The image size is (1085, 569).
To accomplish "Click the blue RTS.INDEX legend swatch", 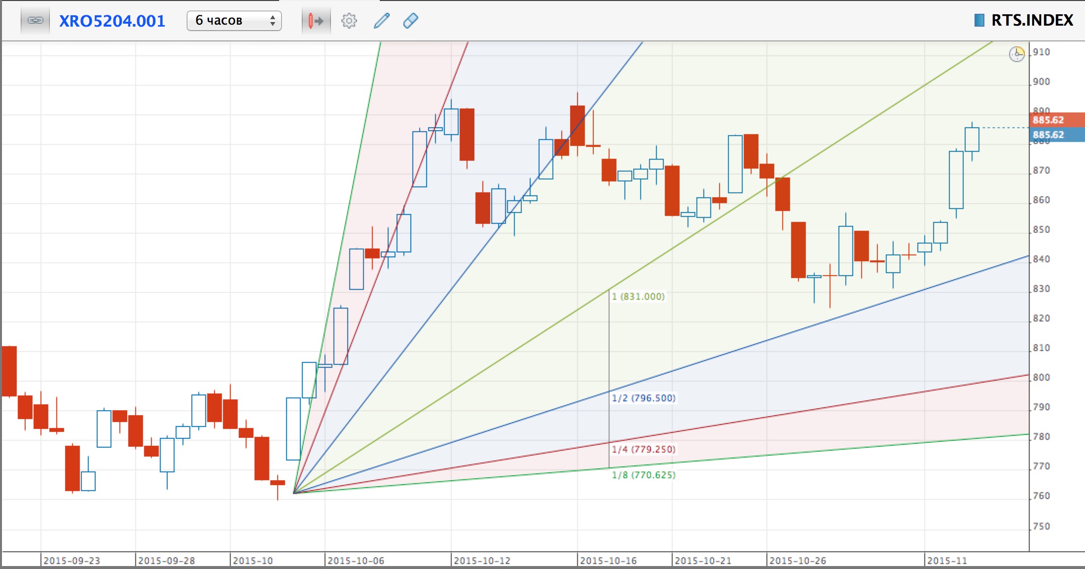I will point(979,20).
